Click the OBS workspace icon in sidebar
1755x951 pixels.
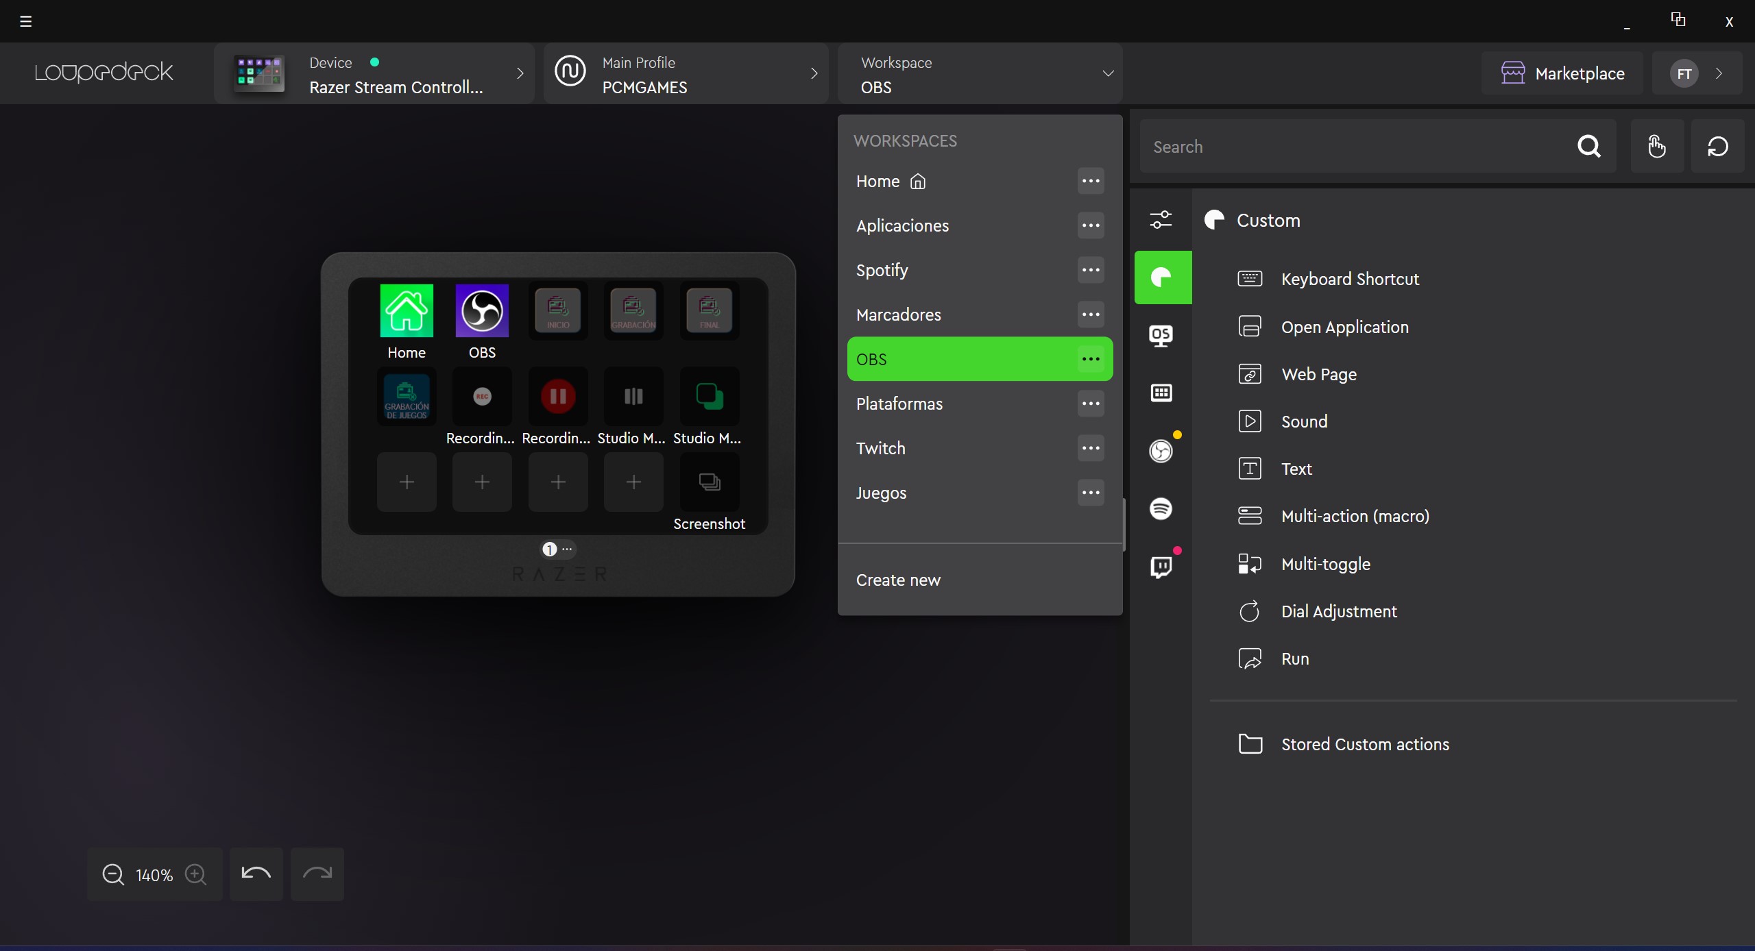1162,451
